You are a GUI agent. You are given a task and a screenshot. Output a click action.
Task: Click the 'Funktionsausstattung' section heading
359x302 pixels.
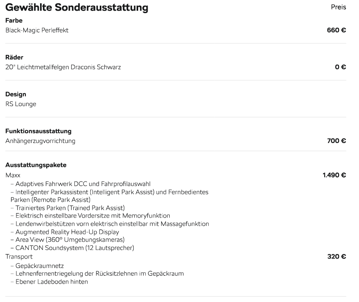point(38,131)
